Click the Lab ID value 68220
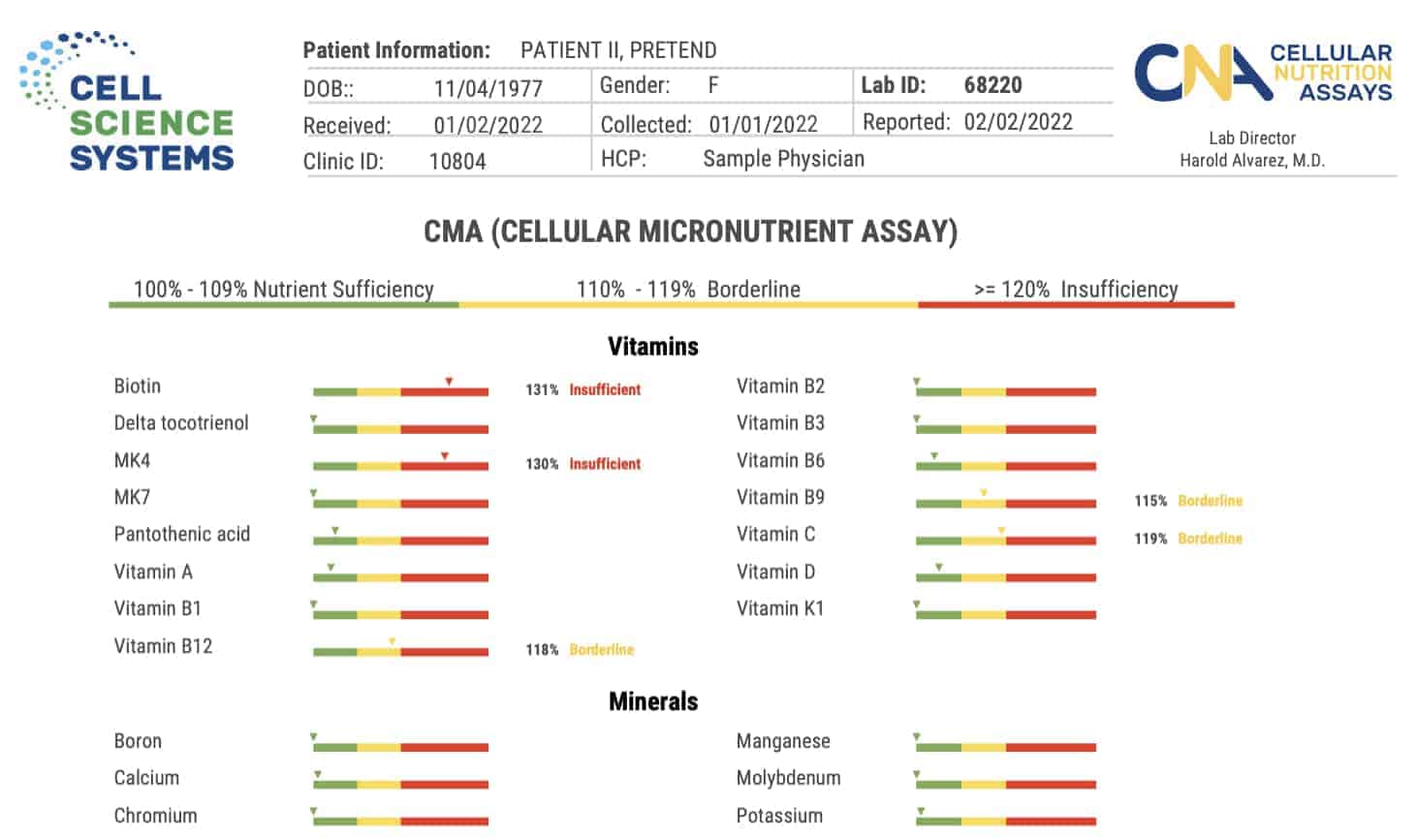The image size is (1417, 837). tap(992, 85)
